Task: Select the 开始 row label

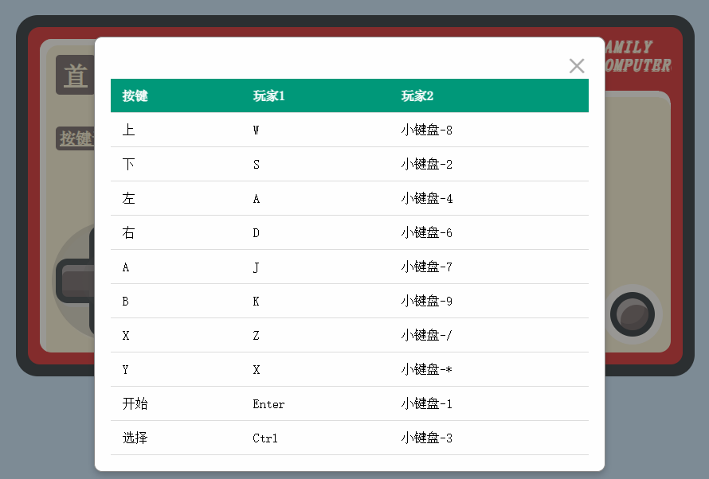Action: pyautogui.click(x=135, y=403)
